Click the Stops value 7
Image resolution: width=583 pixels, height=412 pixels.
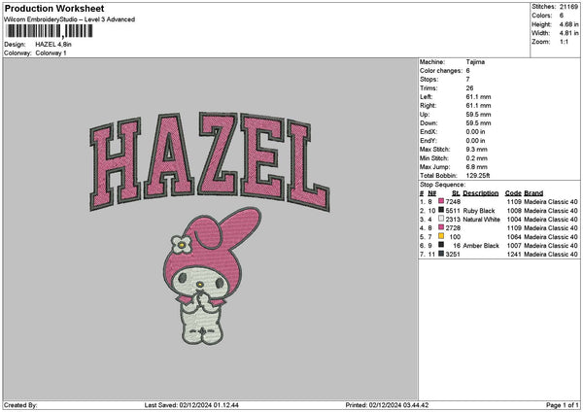pos(467,80)
